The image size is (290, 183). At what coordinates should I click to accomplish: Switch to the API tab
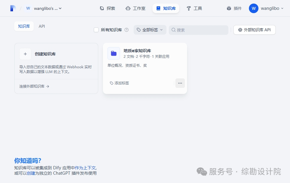(x=42, y=26)
